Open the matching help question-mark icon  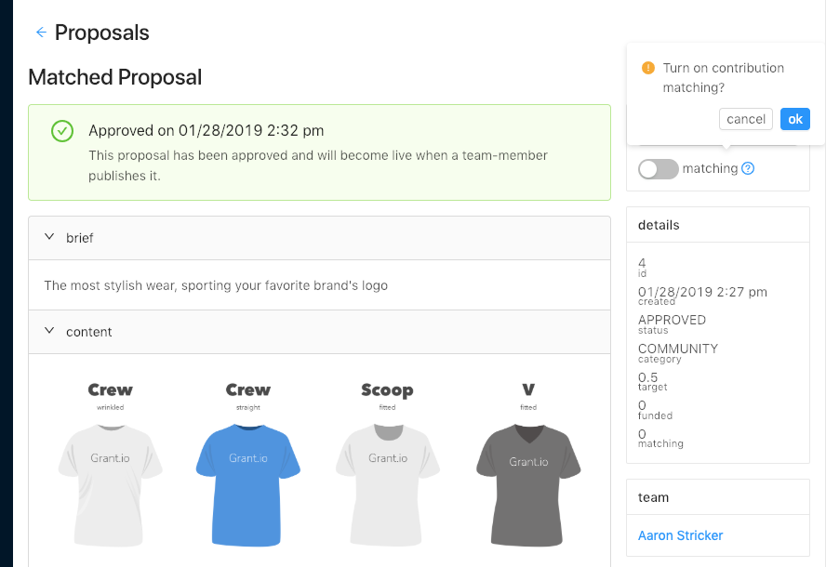click(748, 169)
